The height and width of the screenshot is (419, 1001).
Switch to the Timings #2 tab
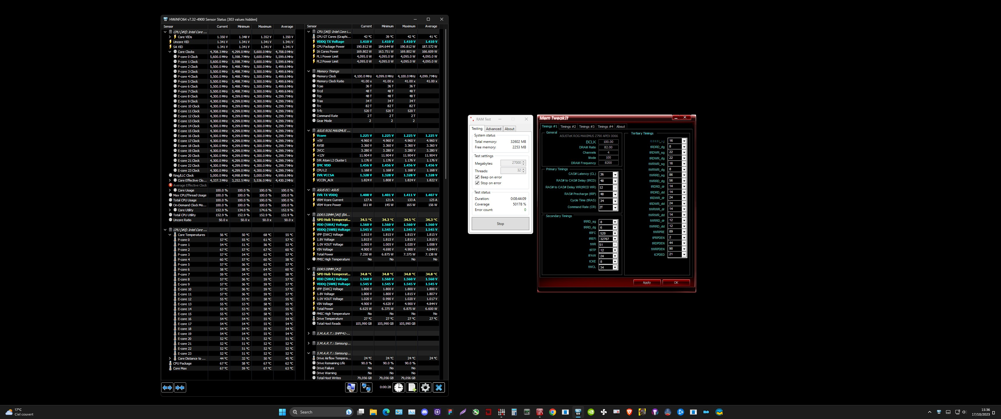point(568,126)
